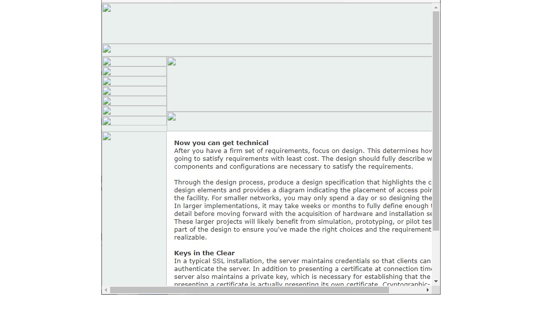Screen dimensions: 539x331
Task: Click the vertical scrollbar down arrow
Action: tap(436, 281)
